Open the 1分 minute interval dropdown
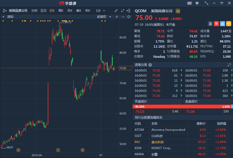The height and width of the screenshot is (158, 233). pyautogui.click(x=100, y=11)
